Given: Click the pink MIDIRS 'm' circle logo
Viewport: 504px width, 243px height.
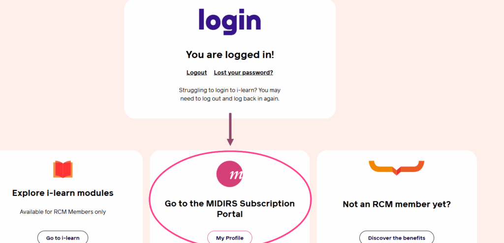Looking at the screenshot, I should (229, 174).
